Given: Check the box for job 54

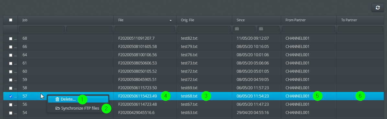Looking at the screenshot, I should [11, 113].
